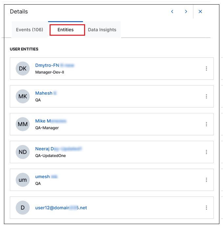This screenshot has height=228, width=223.
Task: Open the umesh user link
Action: point(46,177)
